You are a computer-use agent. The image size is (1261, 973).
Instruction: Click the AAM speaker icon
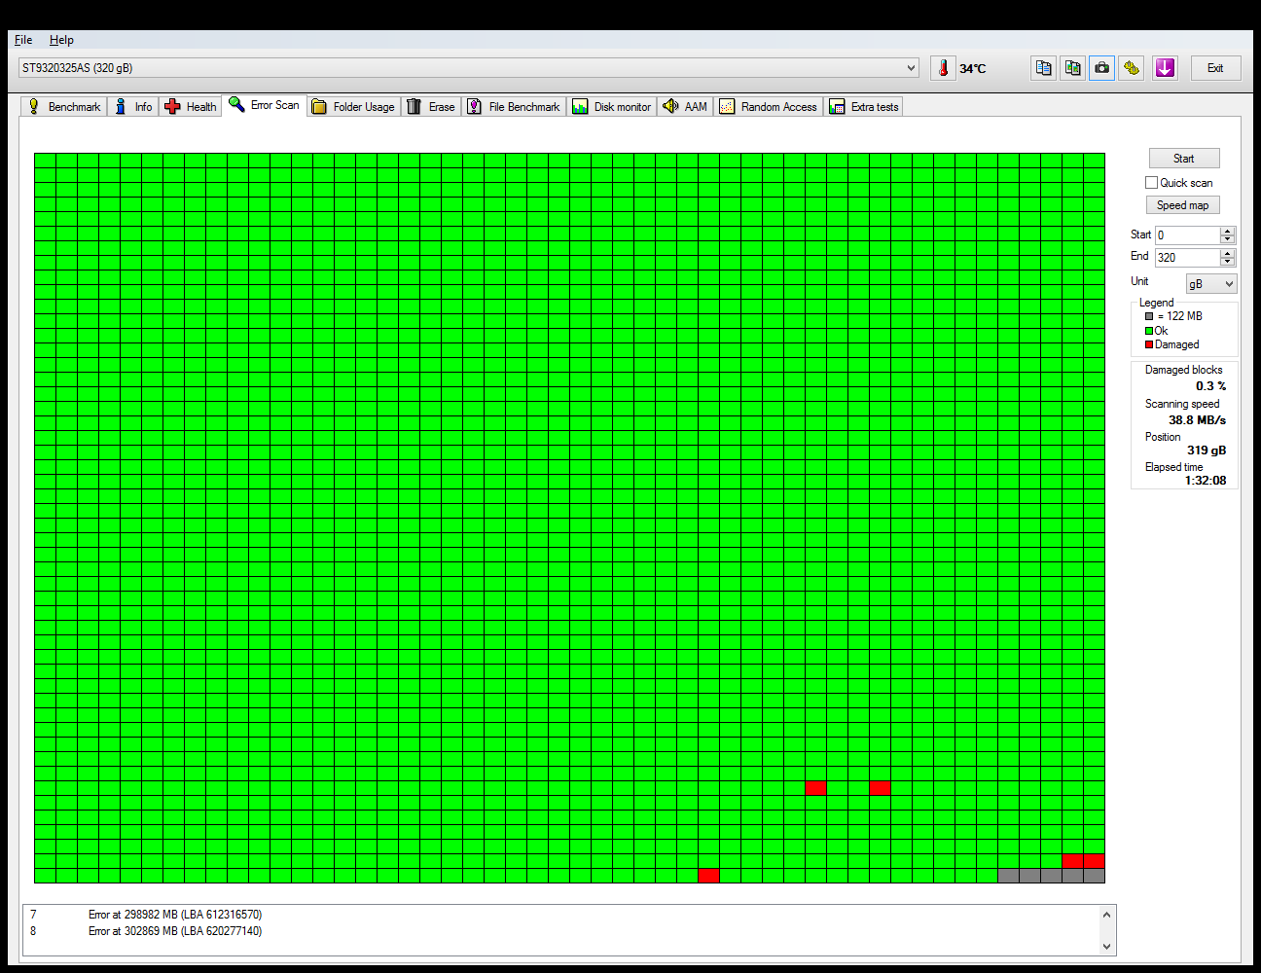tap(670, 107)
